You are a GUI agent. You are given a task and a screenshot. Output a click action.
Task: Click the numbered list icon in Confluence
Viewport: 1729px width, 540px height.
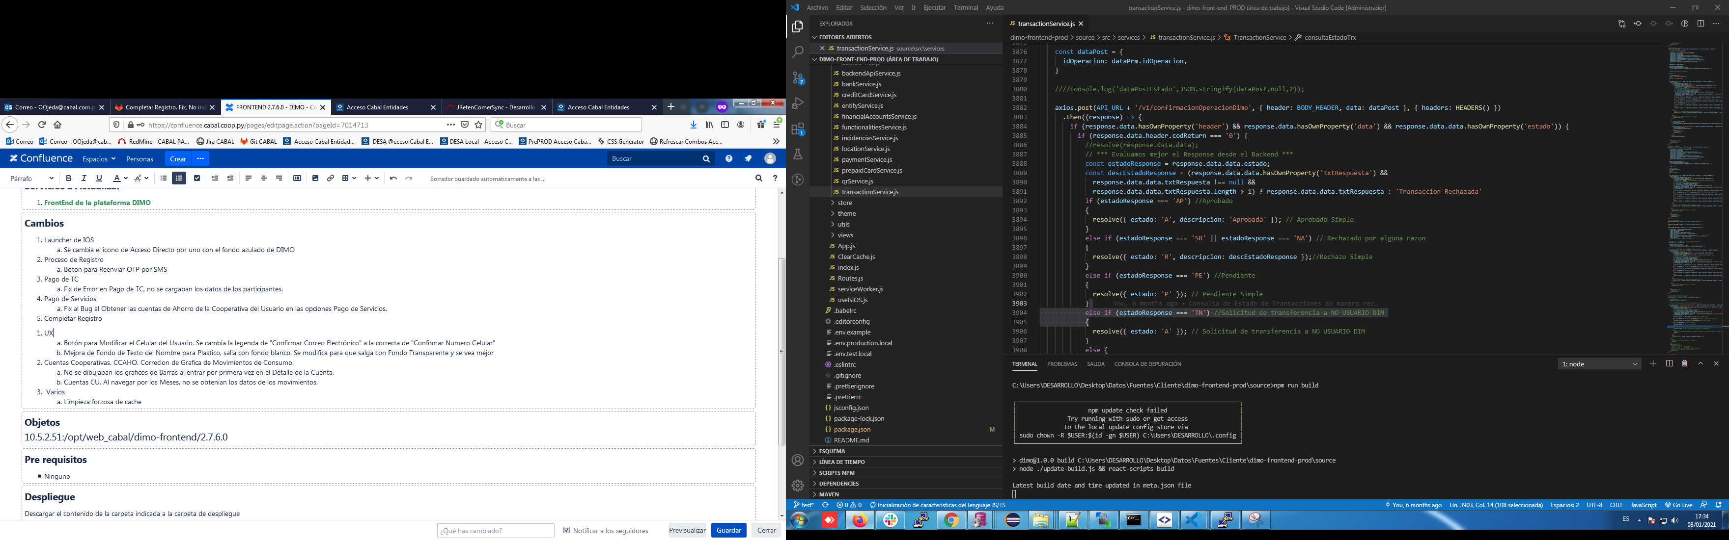coord(179,178)
